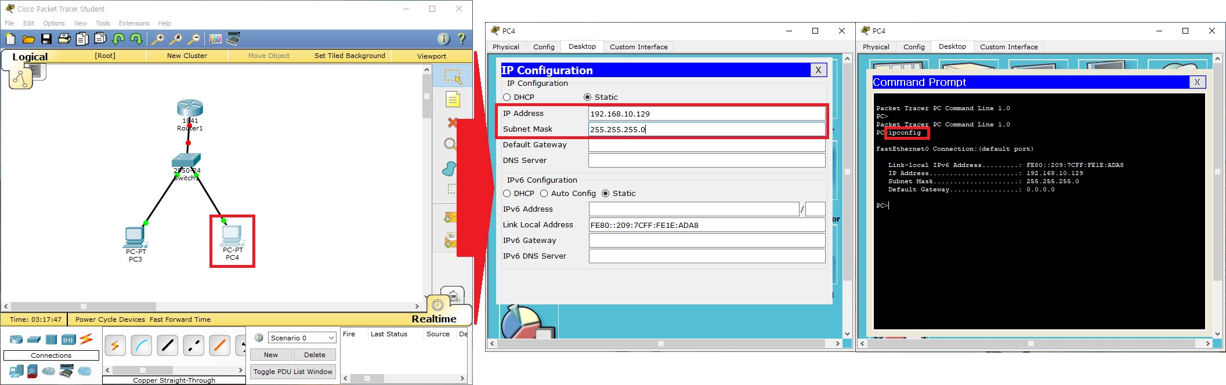
Task: Click the green Undo arrow
Action: pyautogui.click(x=118, y=39)
